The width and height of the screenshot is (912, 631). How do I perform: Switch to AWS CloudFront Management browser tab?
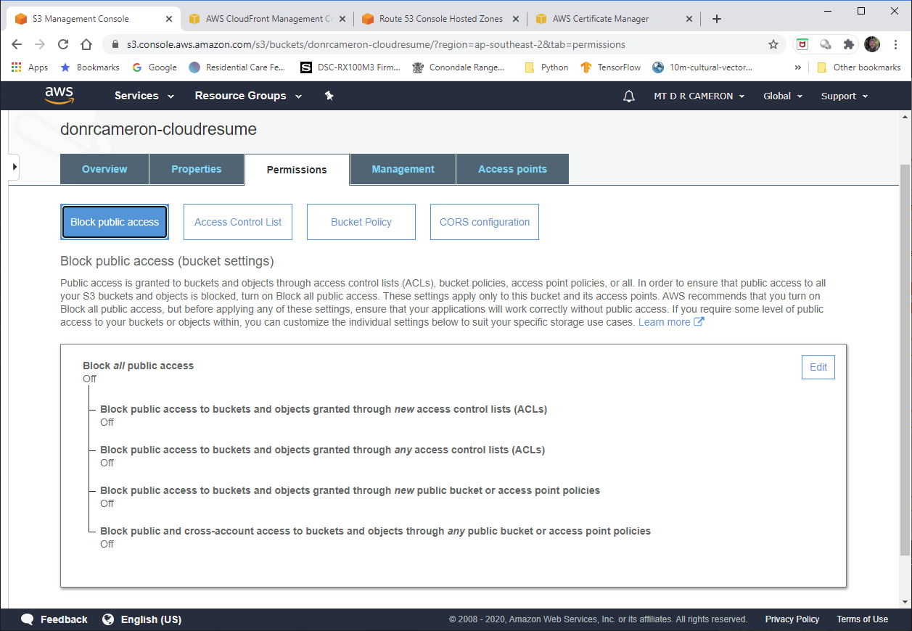pyautogui.click(x=266, y=19)
